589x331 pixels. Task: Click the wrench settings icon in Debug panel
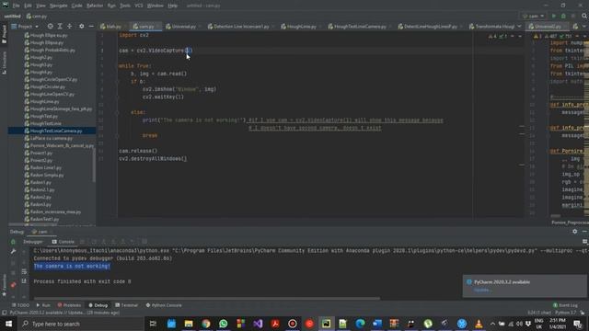(x=13, y=251)
